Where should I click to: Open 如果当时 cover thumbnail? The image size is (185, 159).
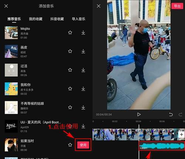click(11, 145)
